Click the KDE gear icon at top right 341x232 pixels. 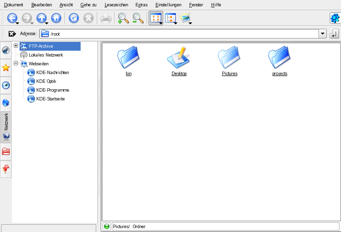click(335, 18)
